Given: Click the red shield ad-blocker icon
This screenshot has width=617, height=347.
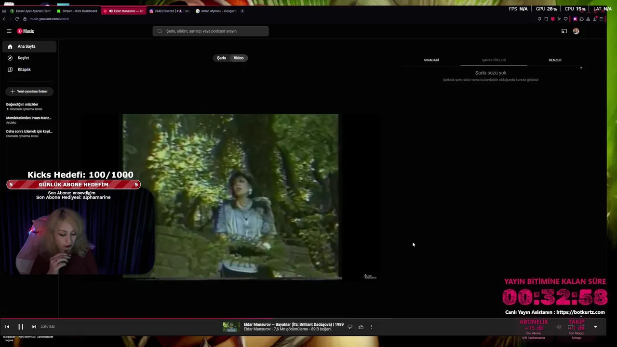Looking at the screenshot, I should (x=552, y=19).
